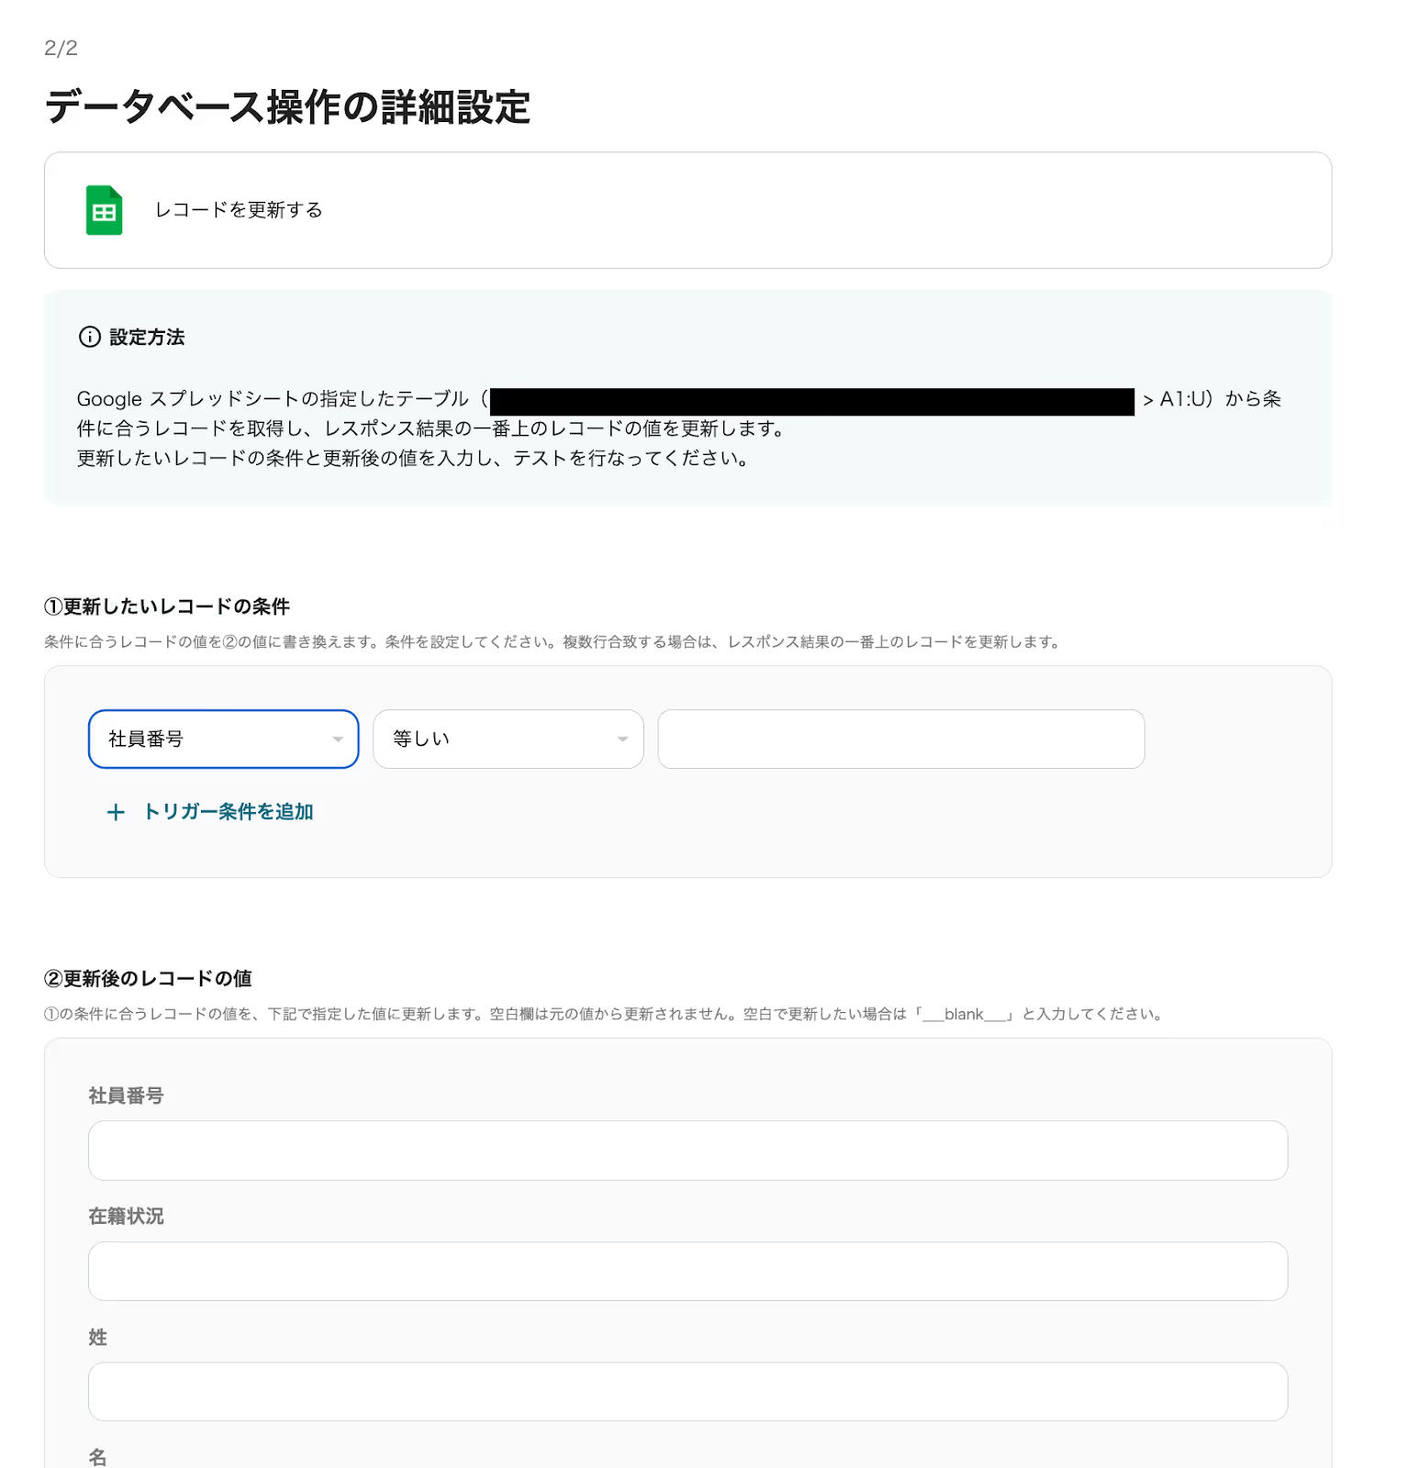Click the 在籍状況 update value field

pos(687,1271)
